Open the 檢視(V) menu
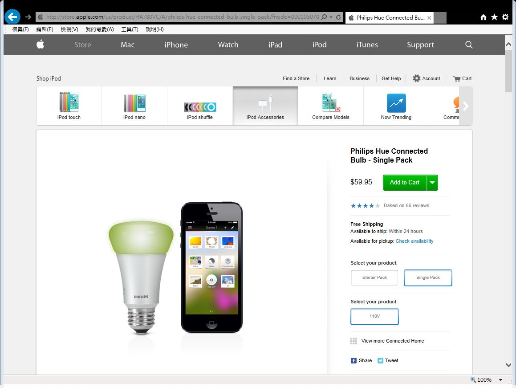 point(69,29)
